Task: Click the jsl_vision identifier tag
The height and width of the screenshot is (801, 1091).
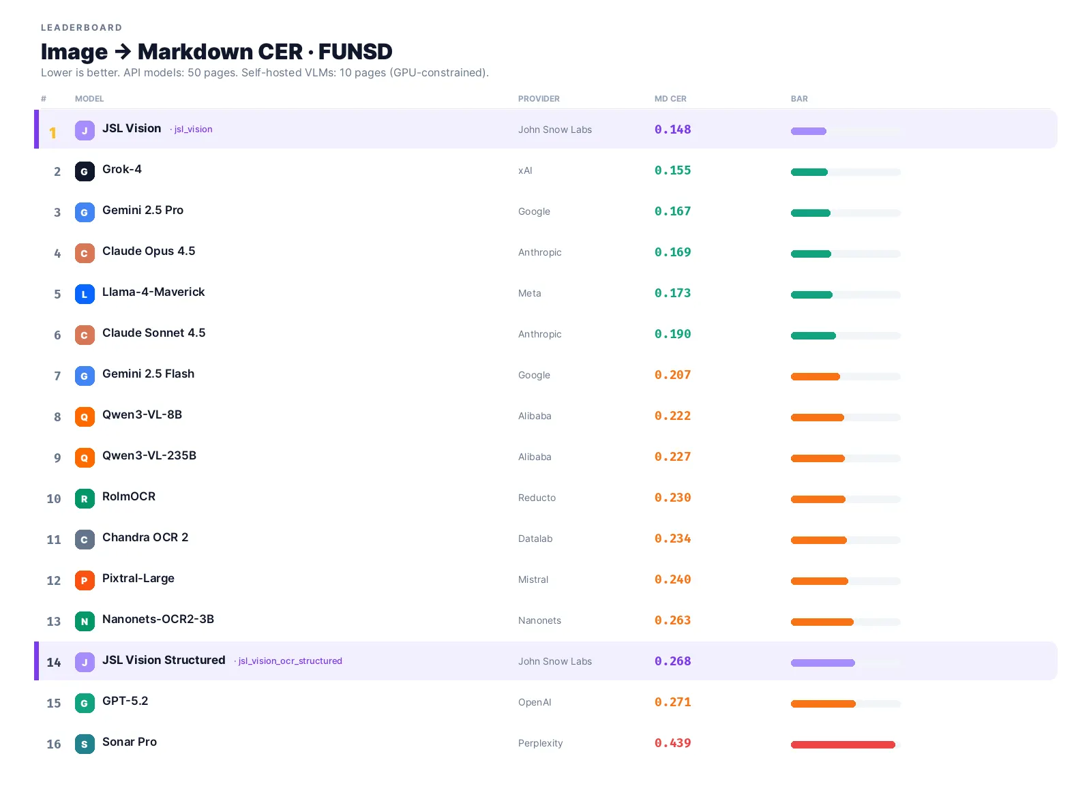Action: pos(193,130)
